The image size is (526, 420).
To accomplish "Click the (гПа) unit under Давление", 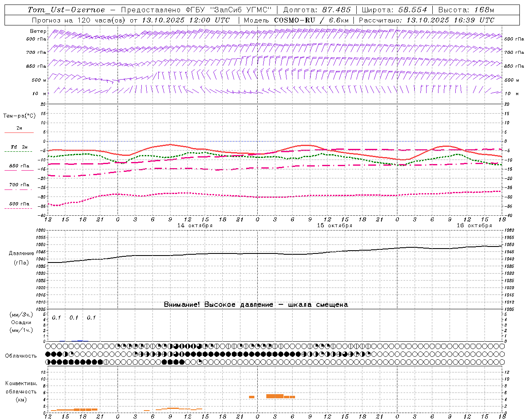I will coord(21,263).
